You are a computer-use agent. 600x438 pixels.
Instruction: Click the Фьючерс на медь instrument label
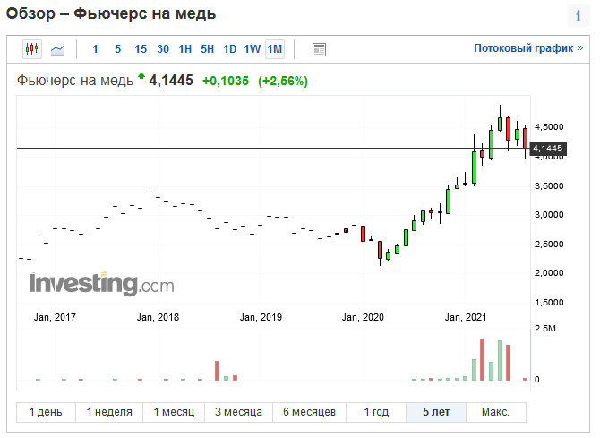pos(75,81)
